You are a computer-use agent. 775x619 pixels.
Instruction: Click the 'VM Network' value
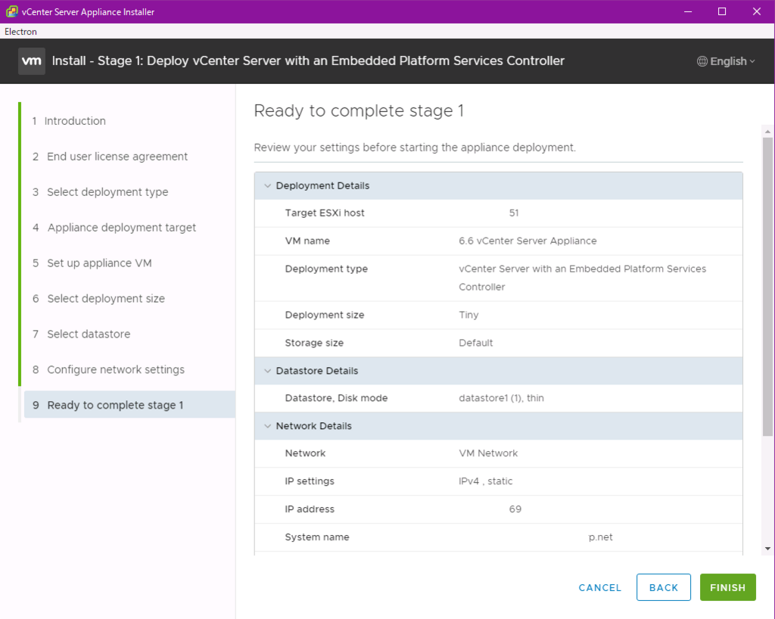click(488, 453)
